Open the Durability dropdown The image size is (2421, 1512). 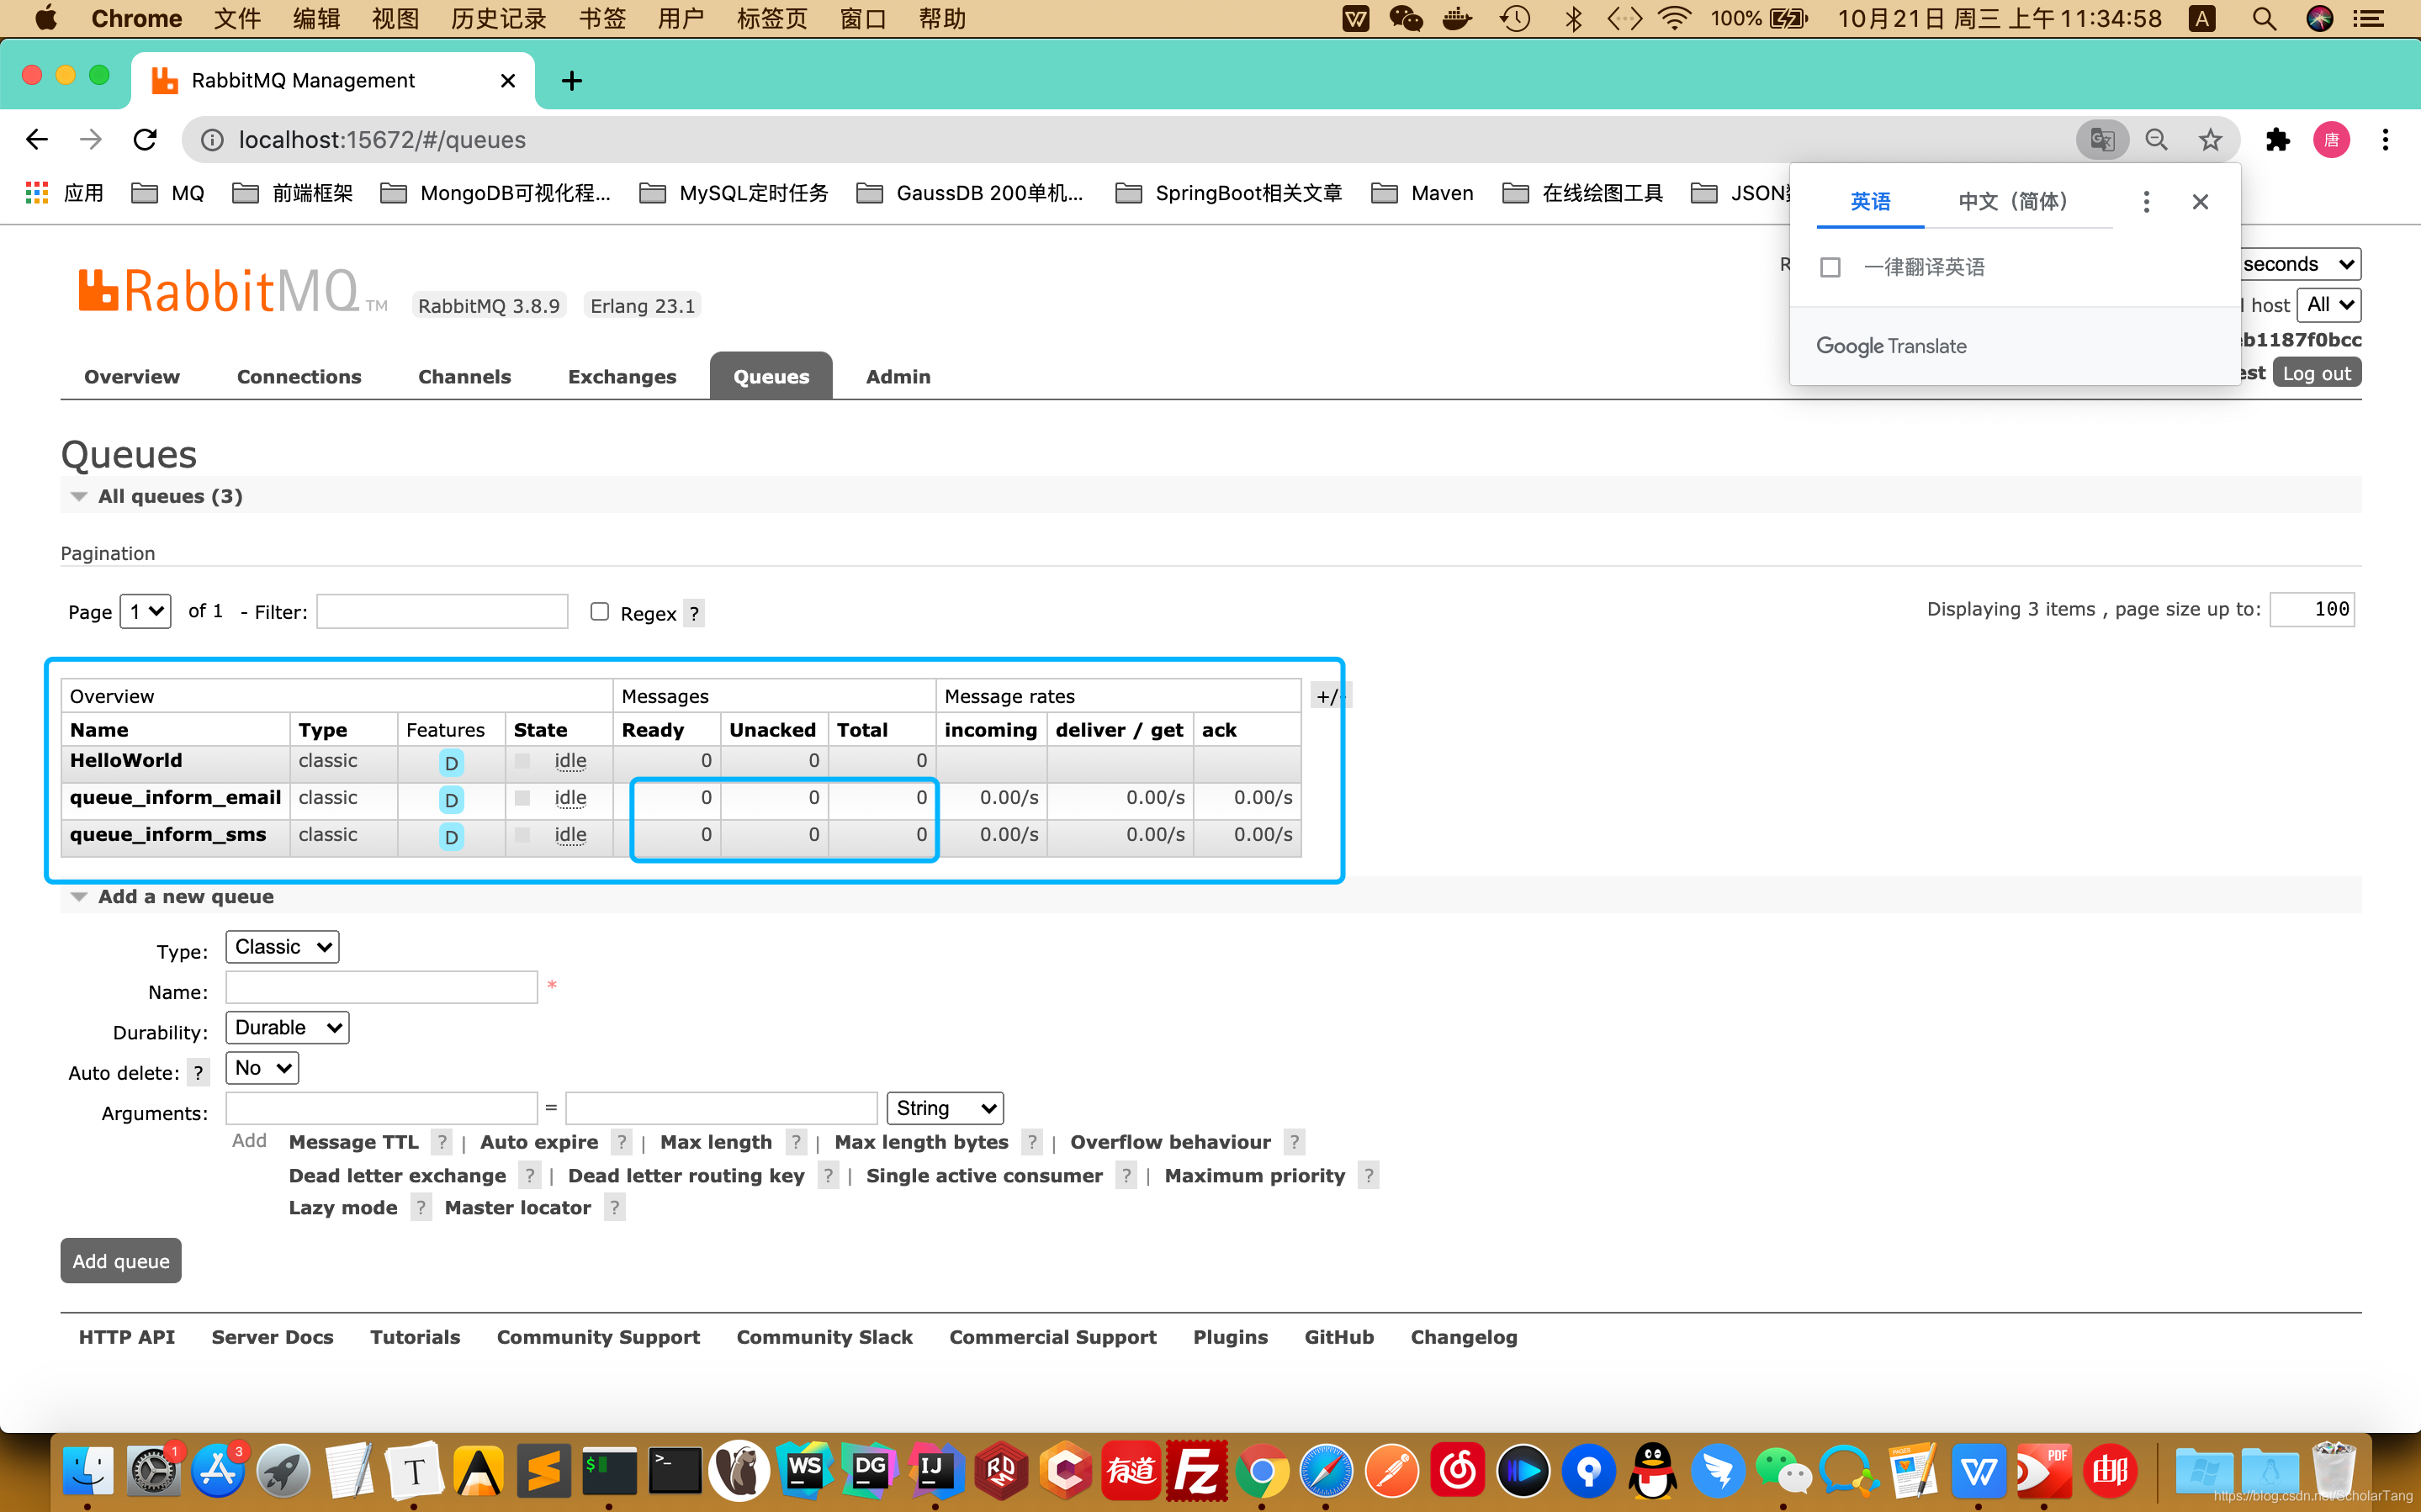[x=287, y=1027]
